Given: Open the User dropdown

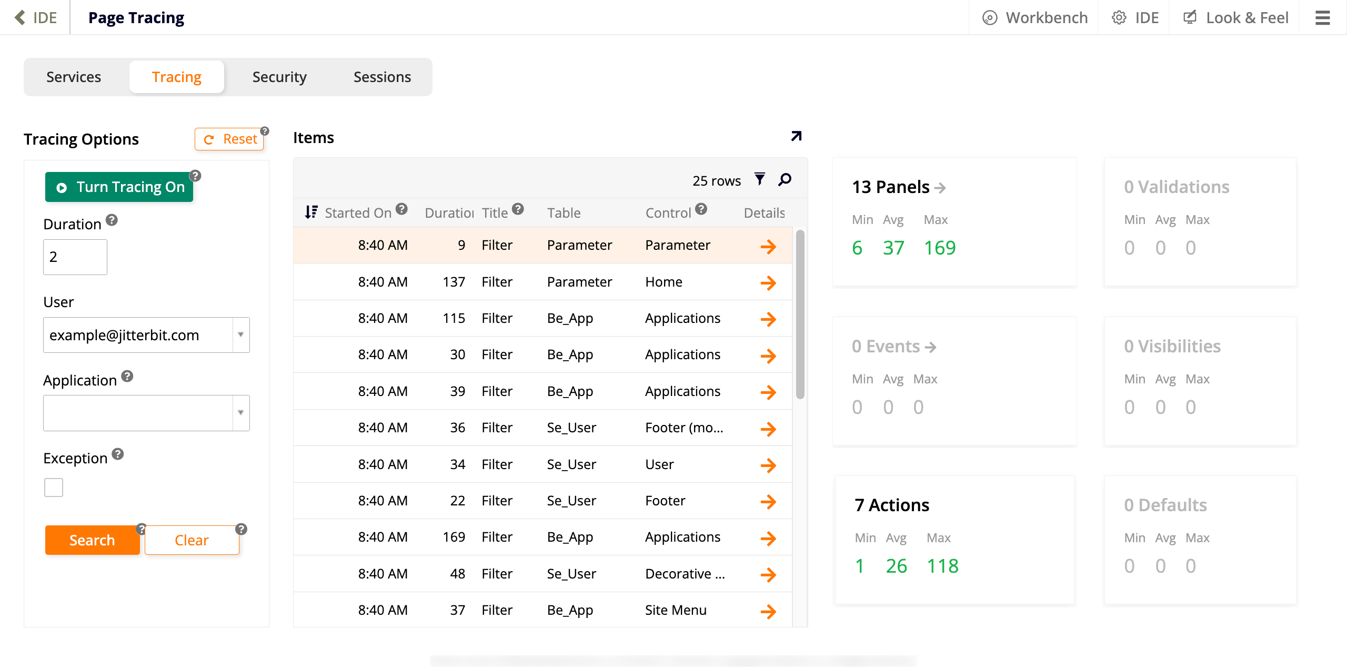Looking at the screenshot, I should click(x=240, y=334).
